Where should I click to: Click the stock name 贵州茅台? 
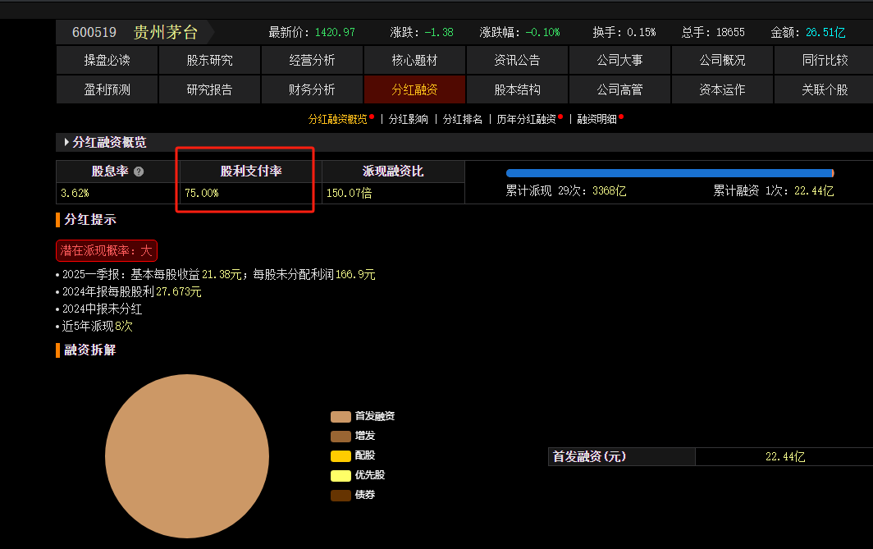[166, 32]
